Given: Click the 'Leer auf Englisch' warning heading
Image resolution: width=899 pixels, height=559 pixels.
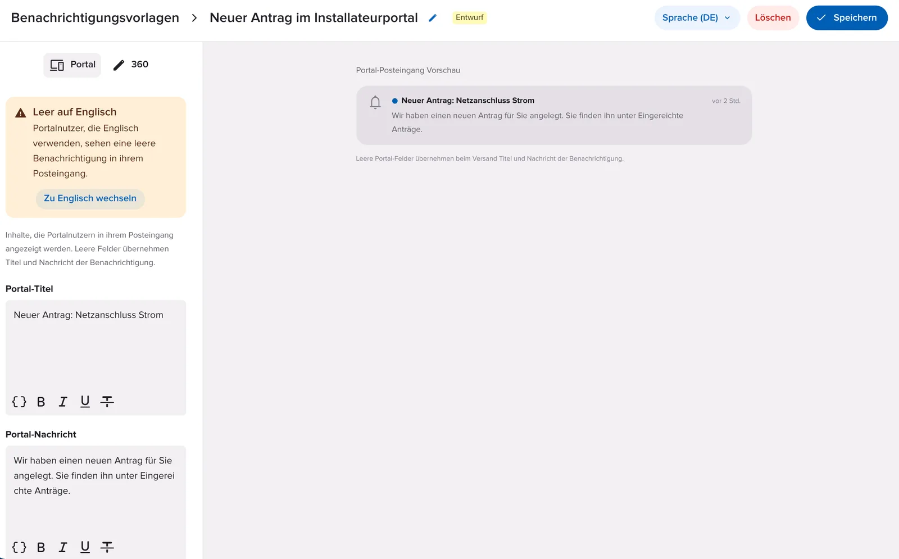Looking at the screenshot, I should point(75,112).
